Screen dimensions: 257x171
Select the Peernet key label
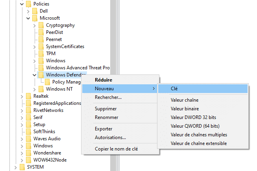point(54,39)
